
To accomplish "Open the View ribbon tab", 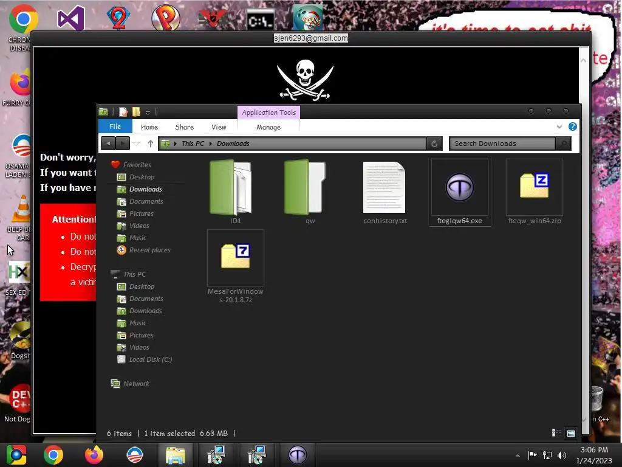I will pos(219,127).
